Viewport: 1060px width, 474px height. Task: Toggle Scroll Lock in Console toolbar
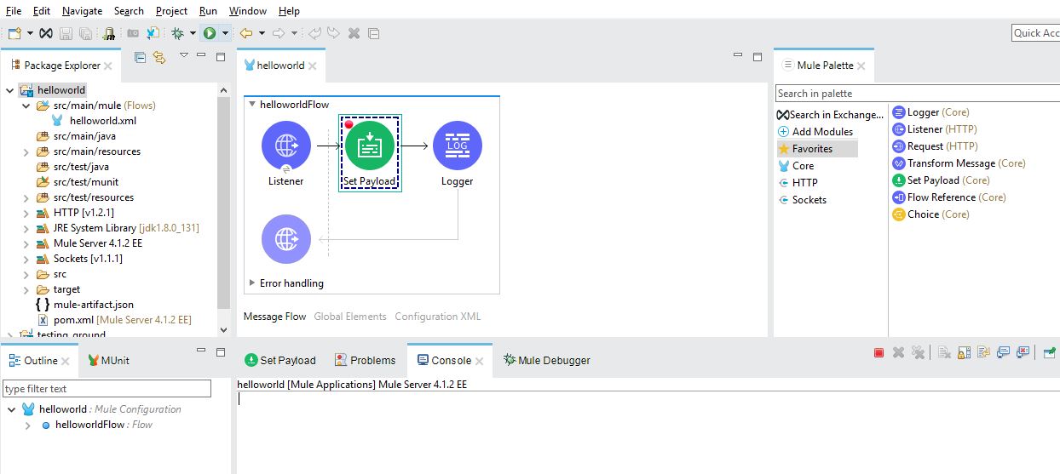965,352
